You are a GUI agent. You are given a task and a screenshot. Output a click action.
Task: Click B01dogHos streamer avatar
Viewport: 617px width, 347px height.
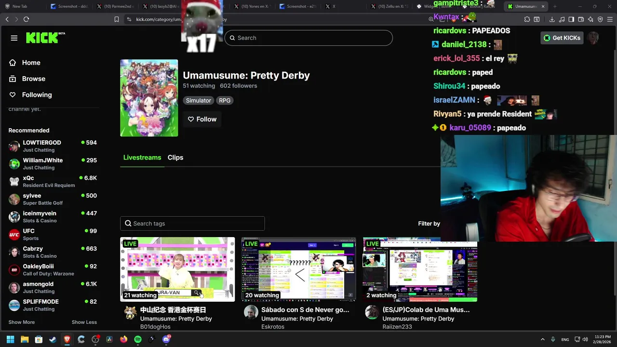pos(130,312)
